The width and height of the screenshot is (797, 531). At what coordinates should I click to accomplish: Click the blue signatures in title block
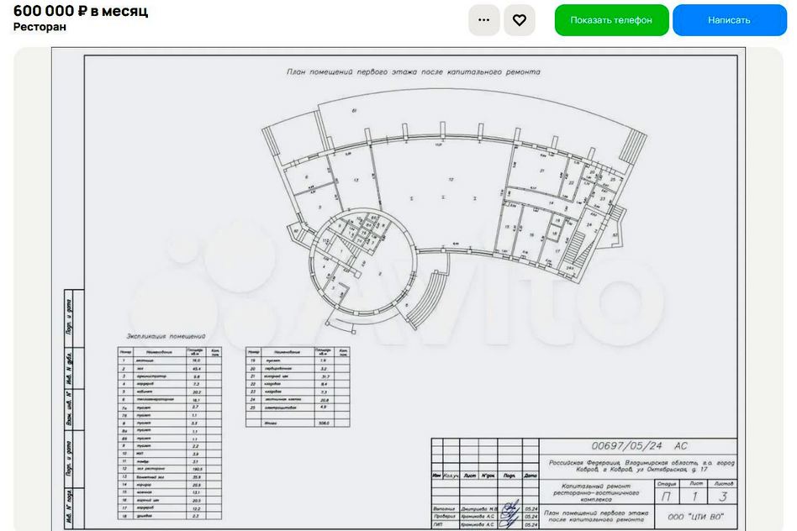(509, 514)
